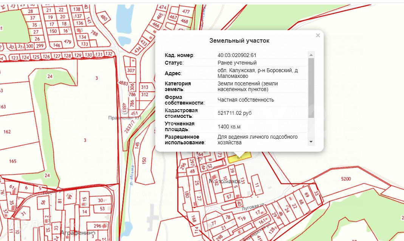Screen dimensions: 404x241
Task: Select map parcel number 161
Action: click(x=262, y=221)
